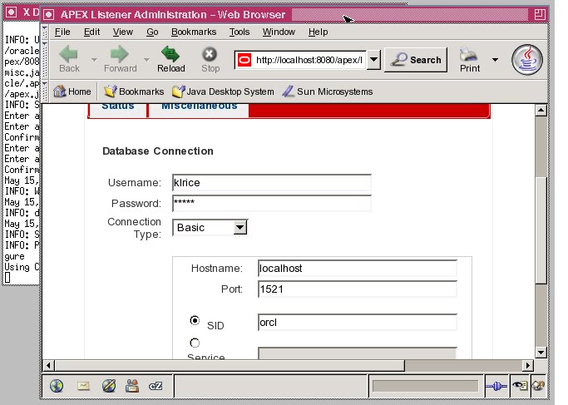Expand the URL history dropdown arrow

point(373,60)
